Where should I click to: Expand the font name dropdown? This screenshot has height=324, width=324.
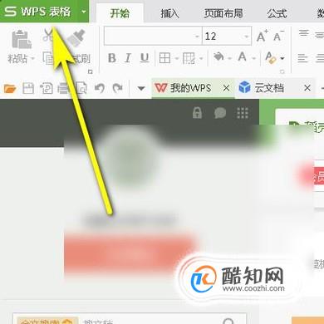point(197,37)
